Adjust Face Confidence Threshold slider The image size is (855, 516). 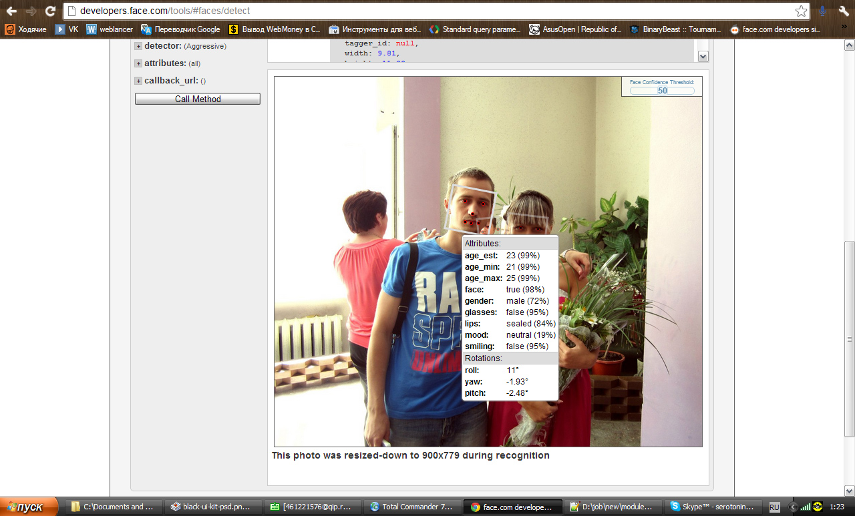tap(662, 90)
